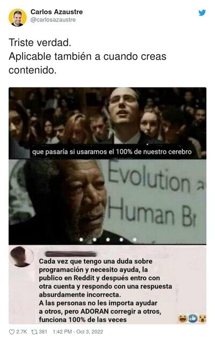Retweet using the retweet arrows icon

[34, 332]
